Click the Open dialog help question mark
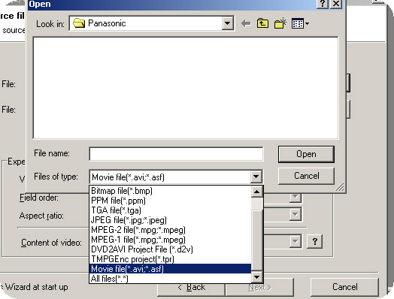Screen dimensions: 394x299 (323, 4)
